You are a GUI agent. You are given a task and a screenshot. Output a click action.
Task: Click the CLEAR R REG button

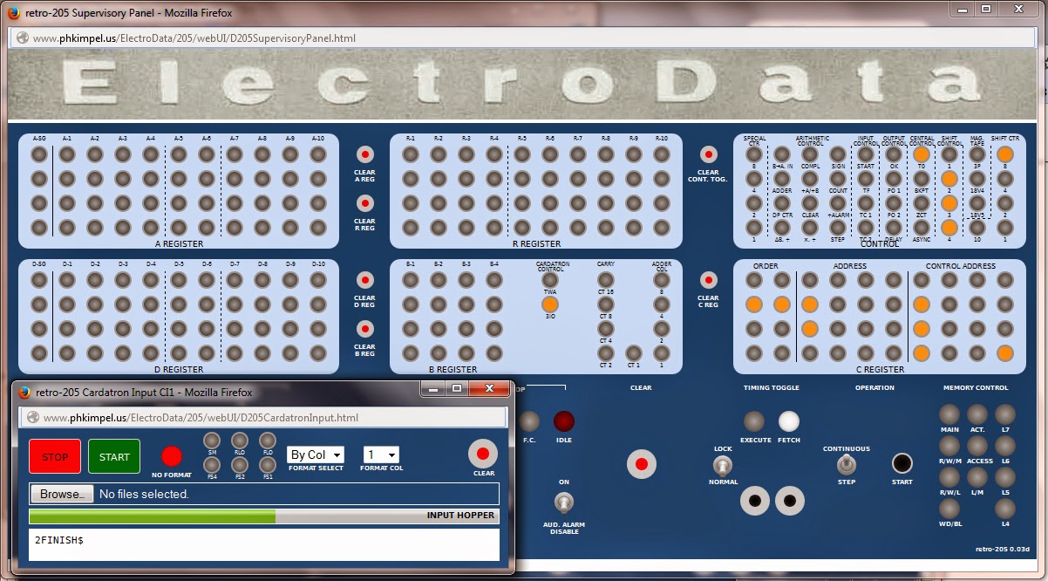(365, 203)
